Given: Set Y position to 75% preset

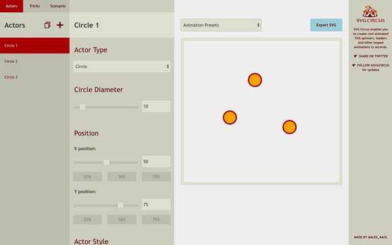Looking at the screenshot, I should coord(156,220).
